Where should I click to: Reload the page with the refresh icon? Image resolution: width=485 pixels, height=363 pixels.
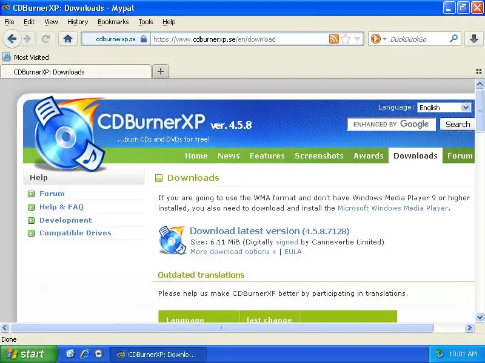46,39
